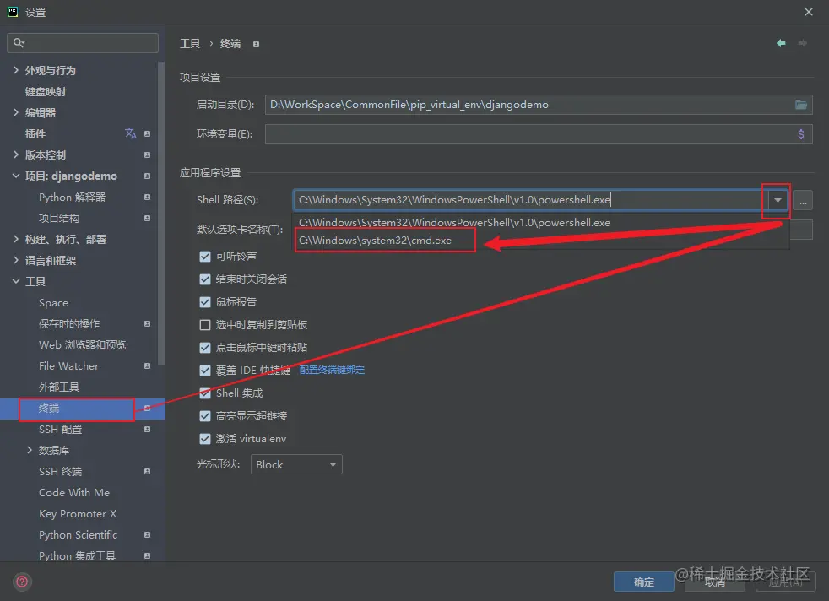Screen dimensions: 829x601
Task: Click the 取消 button
Action: (x=715, y=582)
